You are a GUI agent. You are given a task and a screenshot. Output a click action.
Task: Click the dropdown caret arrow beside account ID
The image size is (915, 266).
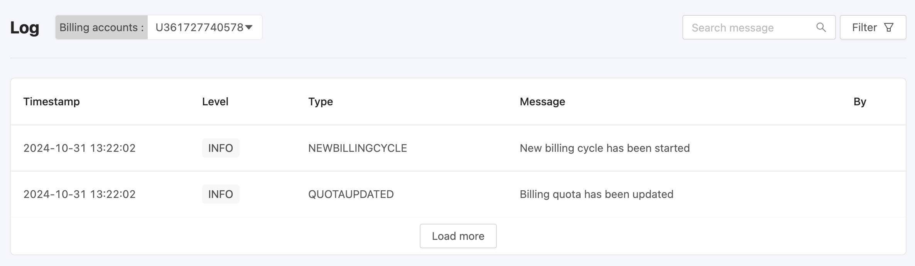coord(249,27)
